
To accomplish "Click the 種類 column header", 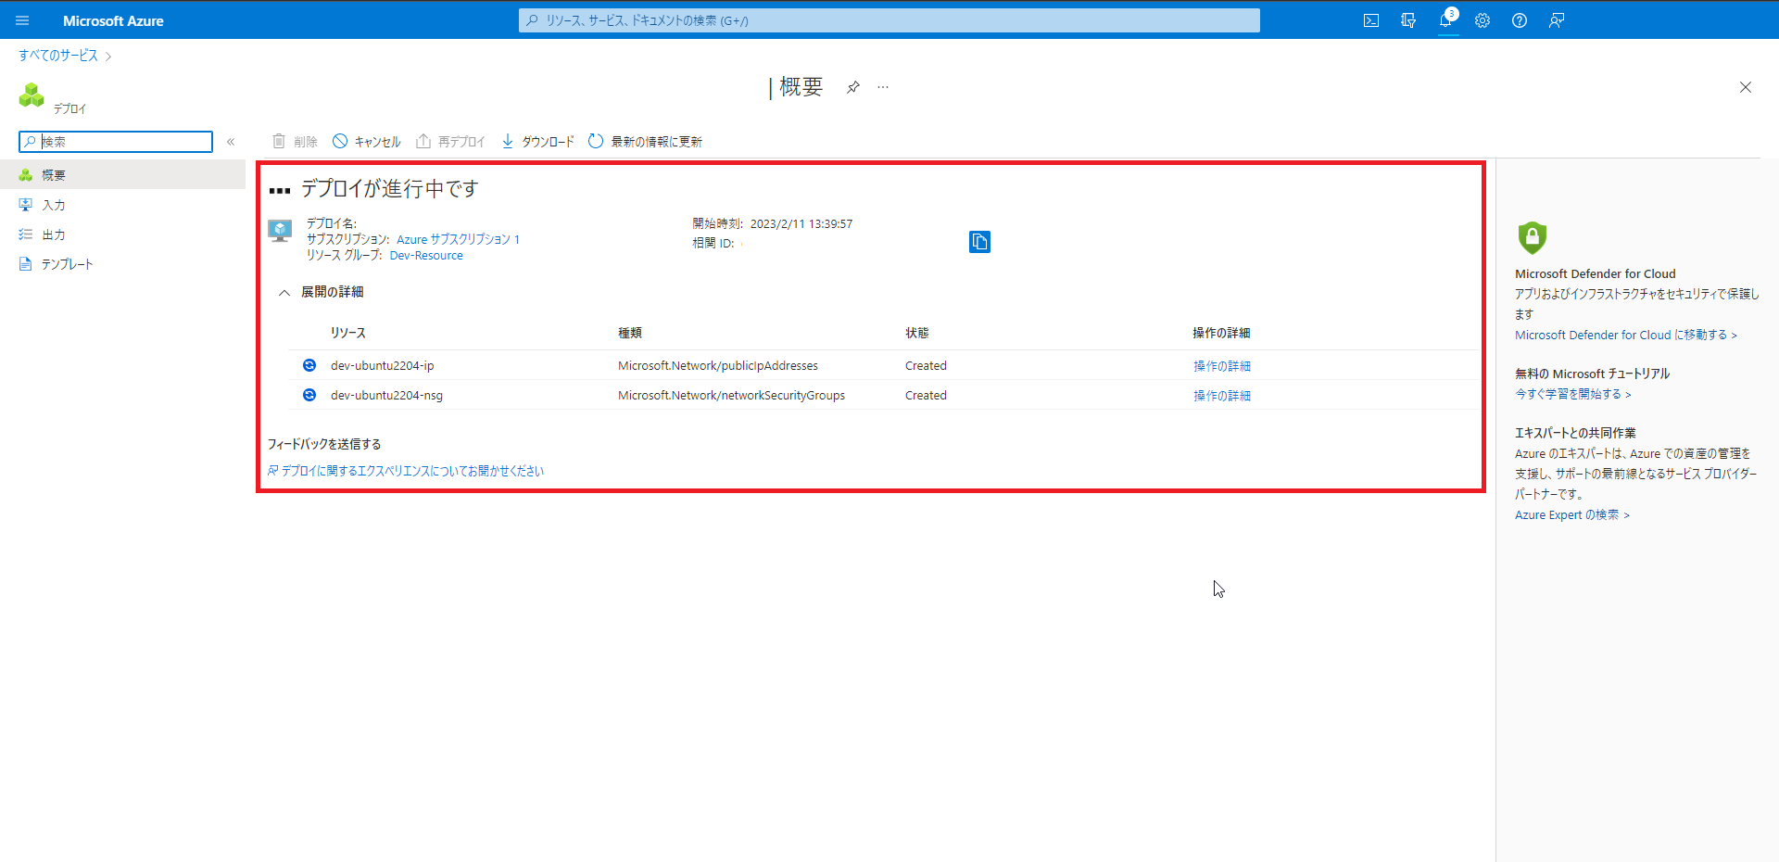I will pyautogui.click(x=630, y=333).
